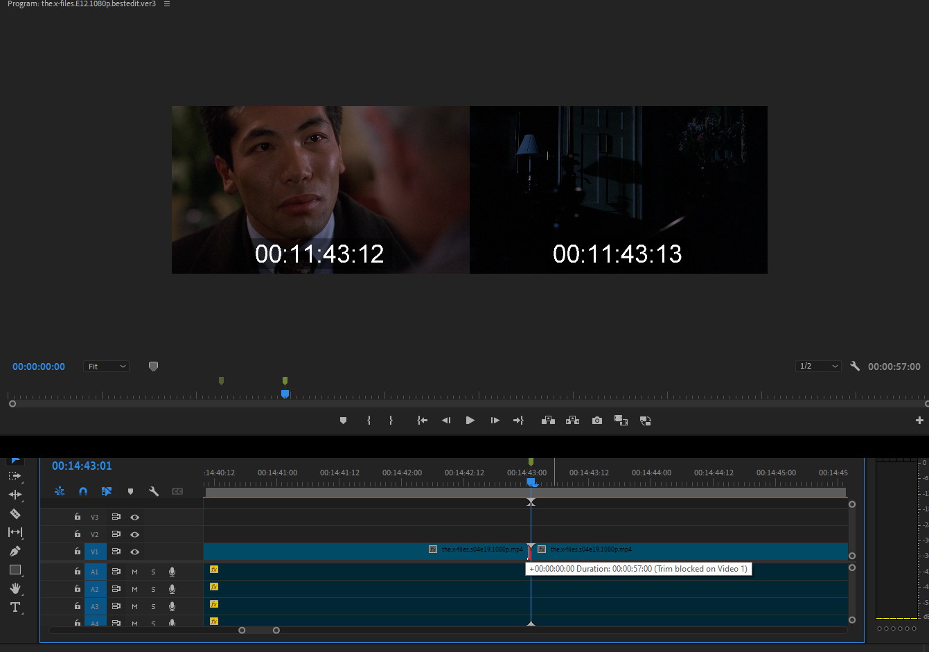Click the Lift button in transport controls
The width and height of the screenshot is (929, 652).
(548, 421)
